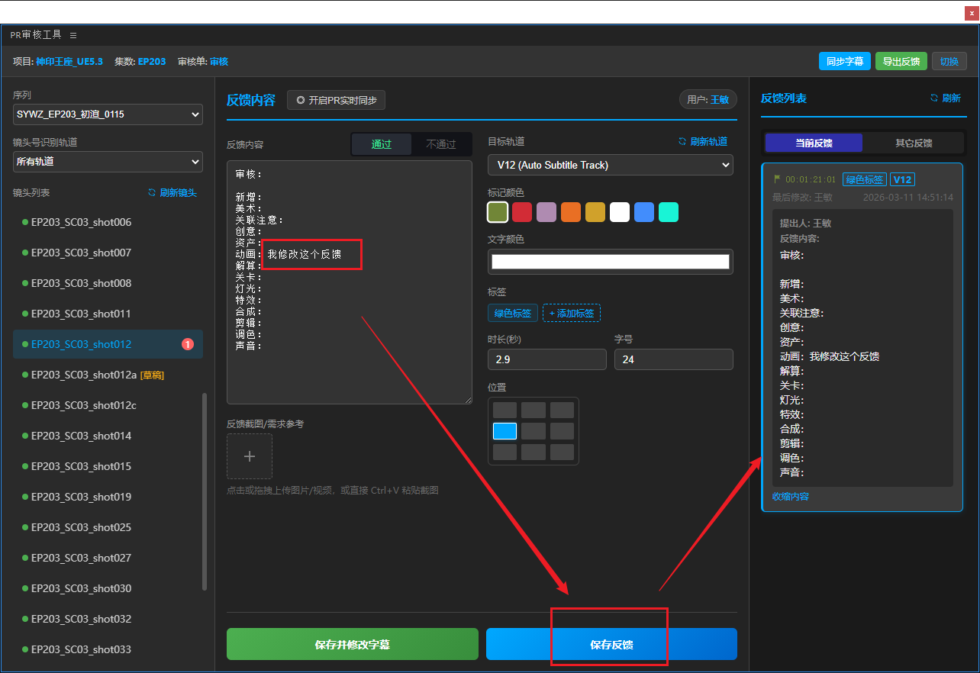980x673 pixels.
Task: Open the 序列 sequence dropdown
Action: (108, 114)
